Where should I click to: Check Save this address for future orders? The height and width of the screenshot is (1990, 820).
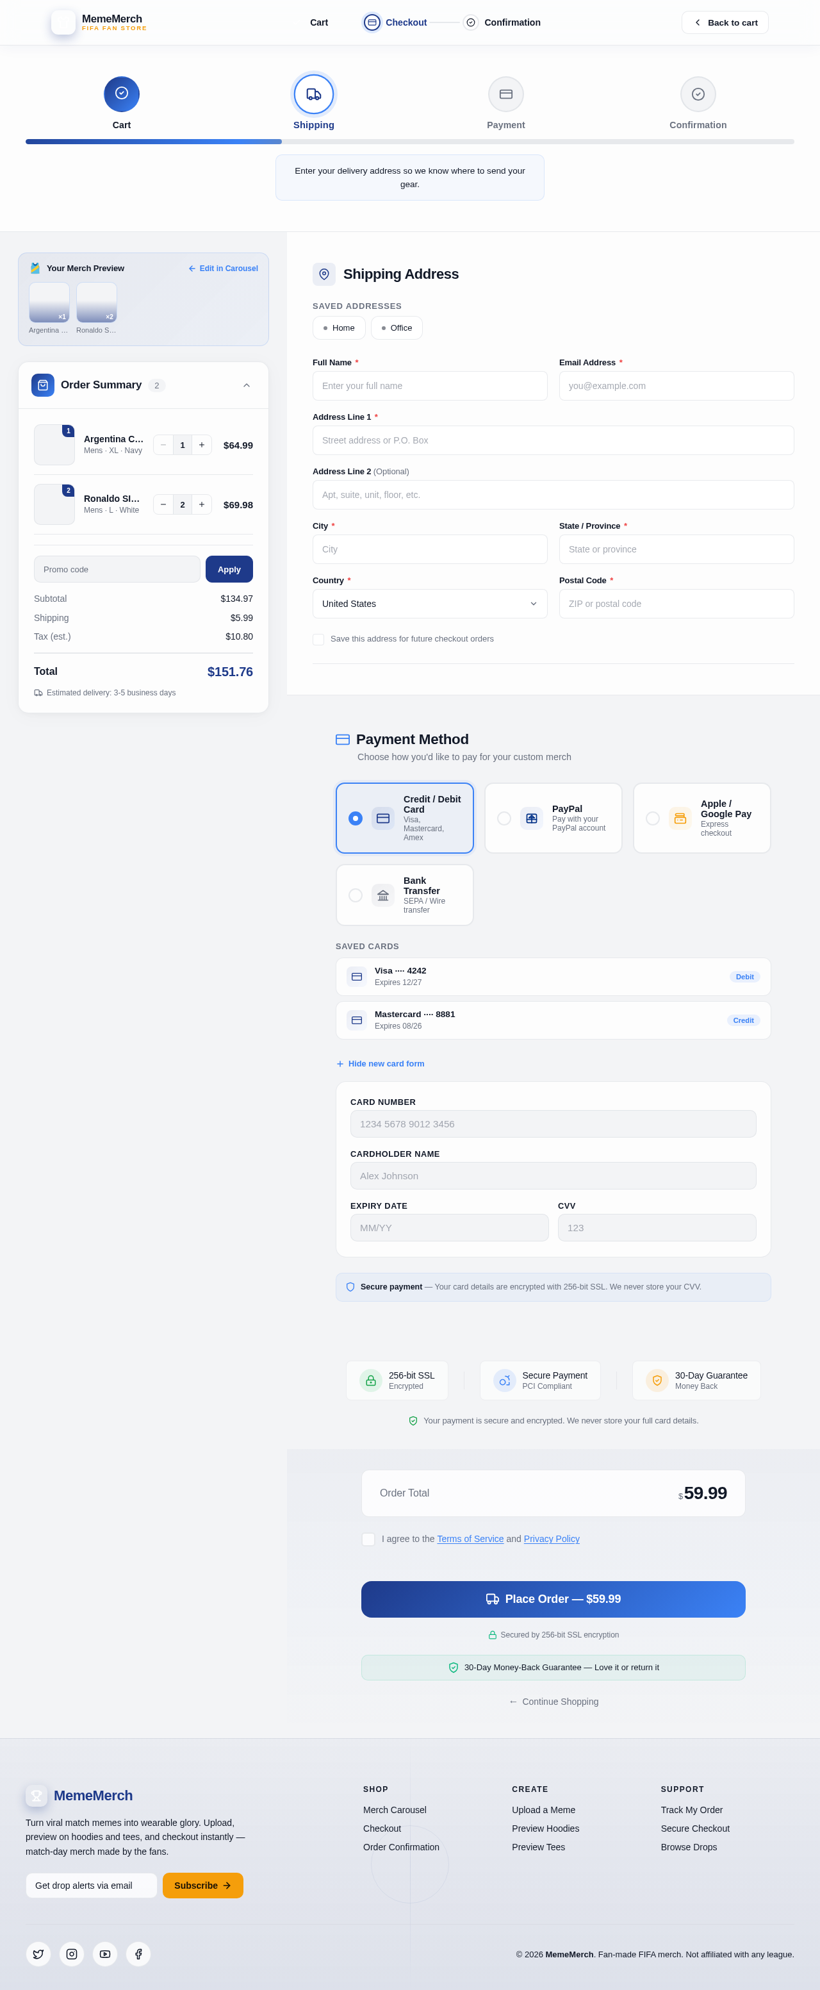pos(318,639)
